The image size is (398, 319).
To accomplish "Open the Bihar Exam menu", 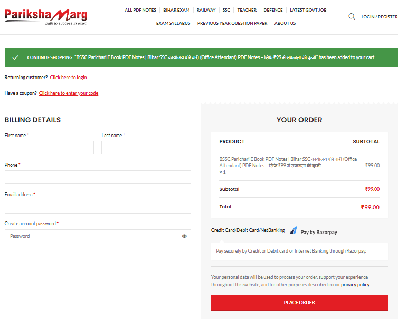I will pos(176,10).
